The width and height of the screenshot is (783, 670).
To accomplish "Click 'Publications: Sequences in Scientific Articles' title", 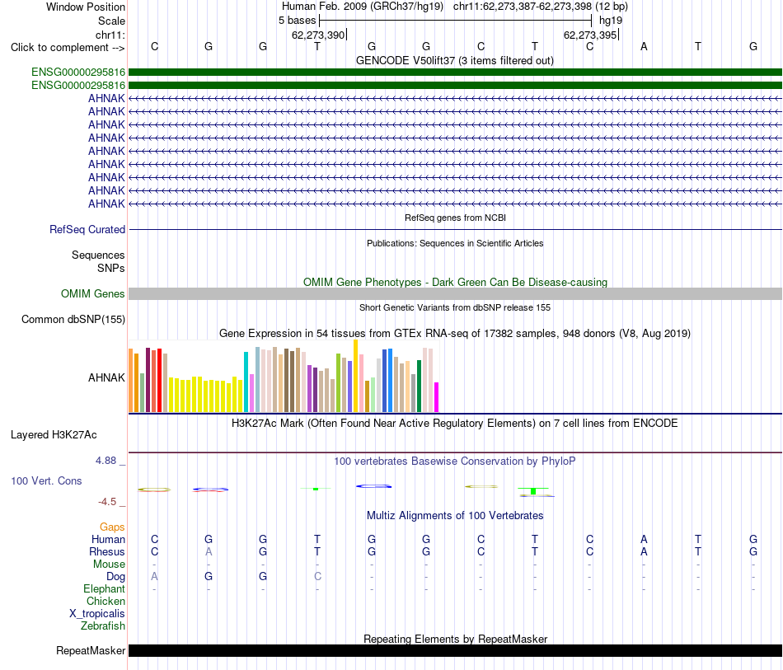I will pyautogui.click(x=455, y=243).
